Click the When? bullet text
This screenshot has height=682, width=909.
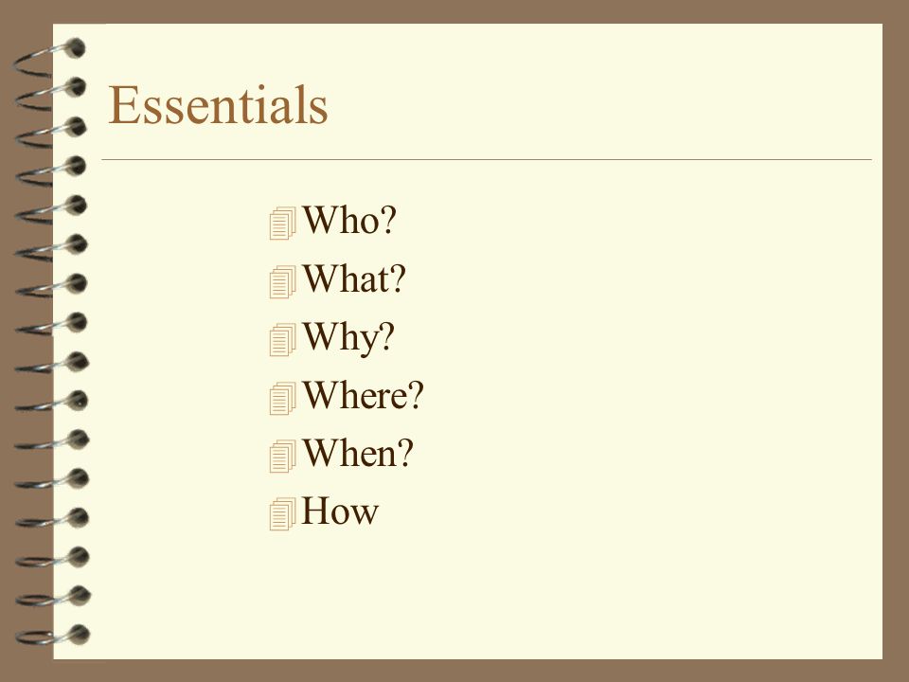pos(358,453)
